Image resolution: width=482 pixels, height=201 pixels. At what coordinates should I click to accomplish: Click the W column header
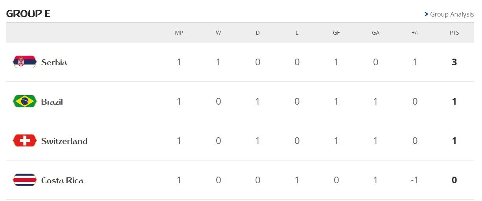(x=218, y=33)
